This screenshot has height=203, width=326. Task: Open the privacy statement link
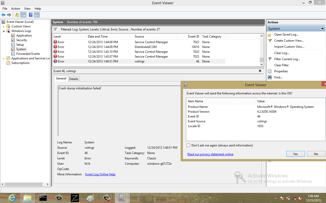[210, 154]
